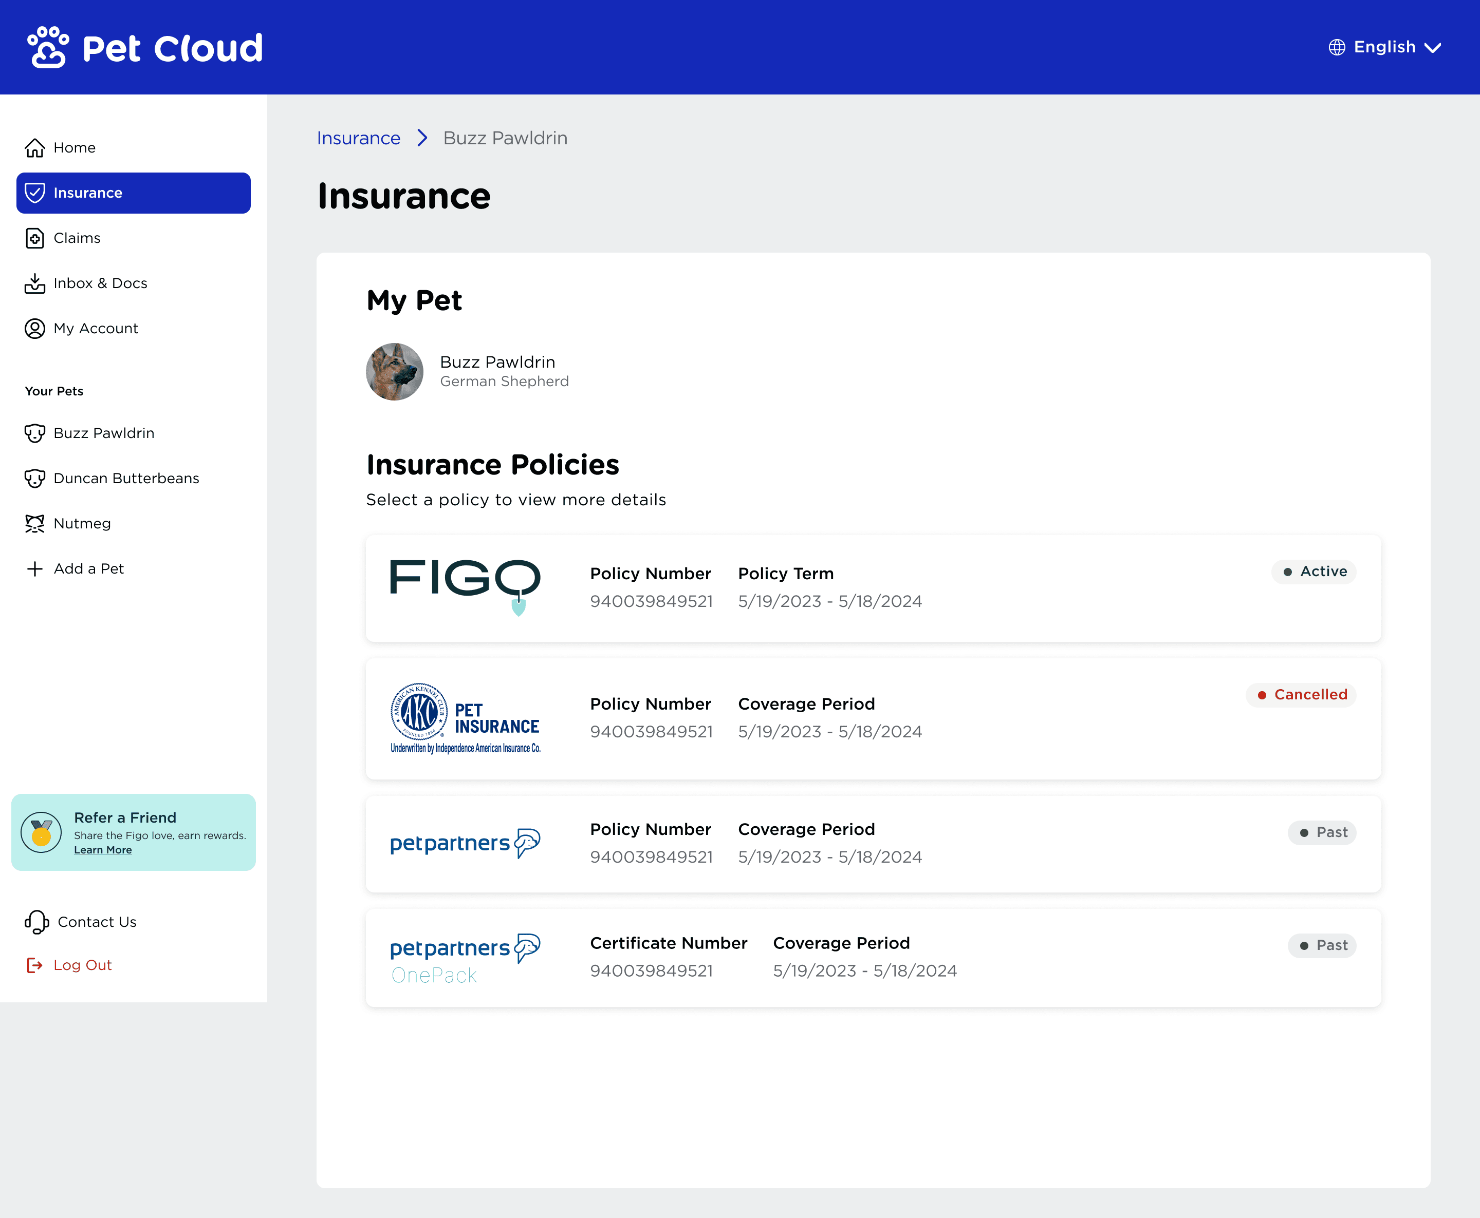Screen dimensions: 1480x1218
Task: Click the breadcrumb chevron after Insurance
Action: coord(422,138)
